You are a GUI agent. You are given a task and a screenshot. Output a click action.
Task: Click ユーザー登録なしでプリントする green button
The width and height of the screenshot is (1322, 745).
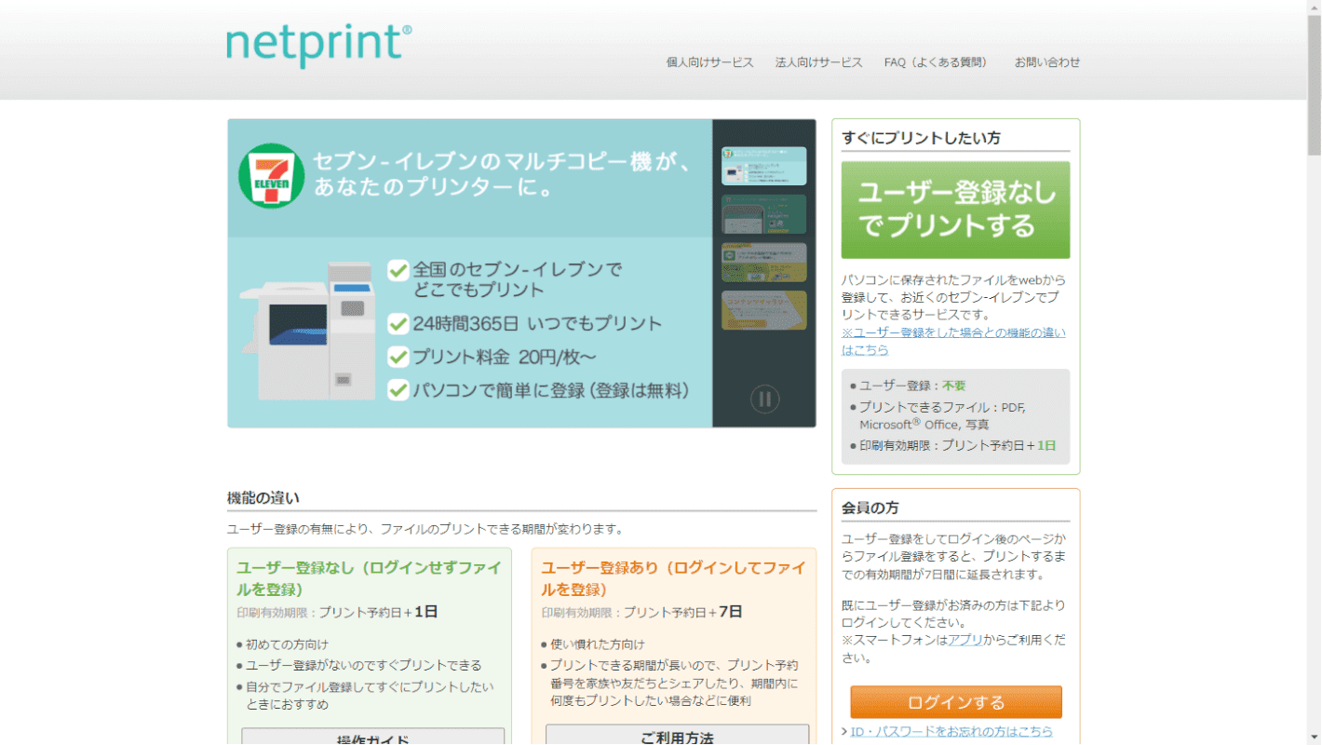pyautogui.click(x=955, y=210)
